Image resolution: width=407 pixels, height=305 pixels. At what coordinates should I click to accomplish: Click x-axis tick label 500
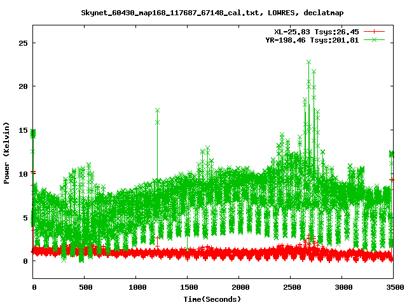point(85,287)
